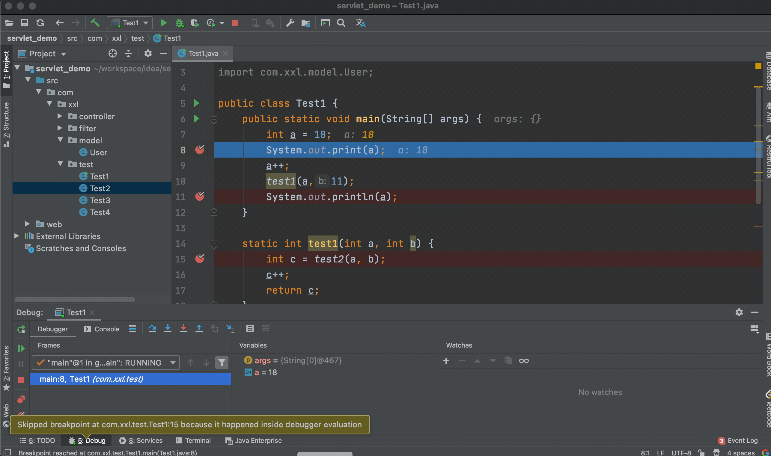Click Run to Cursor icon
The image size is (771, 456).
[x=230, y=329]
